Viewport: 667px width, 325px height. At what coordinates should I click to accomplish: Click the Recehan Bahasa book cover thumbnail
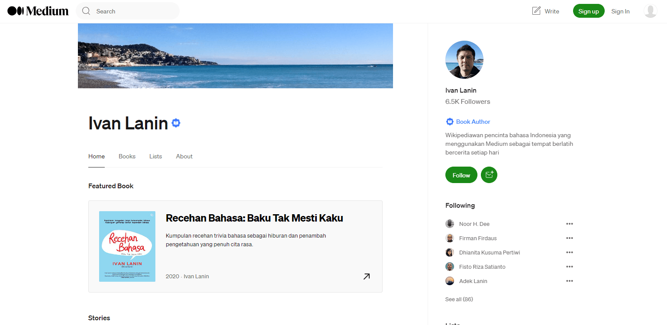[127, 246]
